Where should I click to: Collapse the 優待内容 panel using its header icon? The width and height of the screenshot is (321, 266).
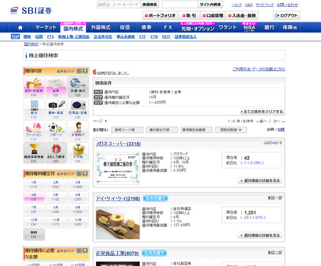(85, 71)
